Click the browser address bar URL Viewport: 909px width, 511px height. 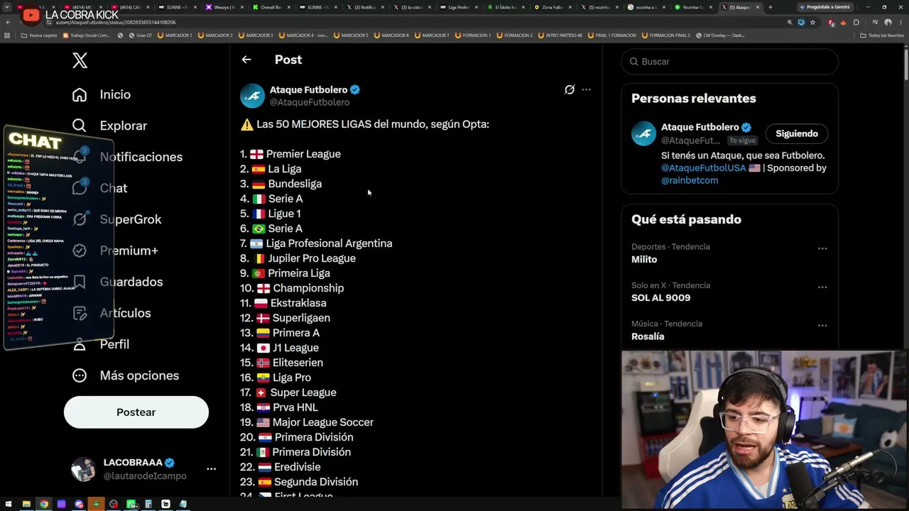coord(116,23)
